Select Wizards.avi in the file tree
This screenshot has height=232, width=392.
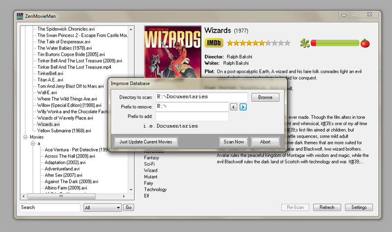[52, 124]
